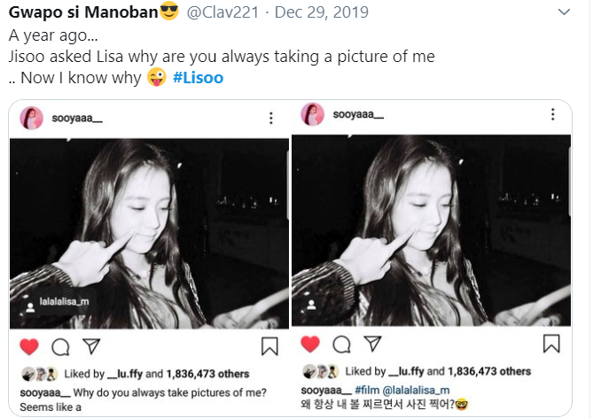The height and width of the screenshot is (418, 593).
Task: Open the Dec 29, 2019 tweet timestamp
Action: tap(314, 14)
